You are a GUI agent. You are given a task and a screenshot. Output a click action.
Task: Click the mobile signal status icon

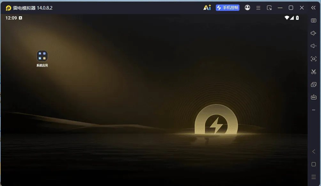tap(292, 18)
